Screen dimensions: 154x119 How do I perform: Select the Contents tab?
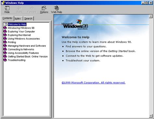pos(7,18)
